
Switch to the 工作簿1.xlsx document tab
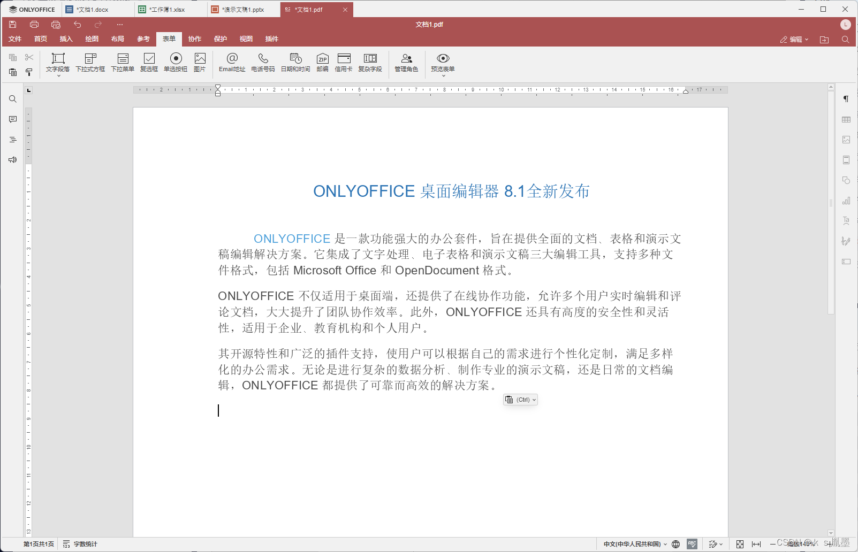pyautogui.click(x=171, y=10)
